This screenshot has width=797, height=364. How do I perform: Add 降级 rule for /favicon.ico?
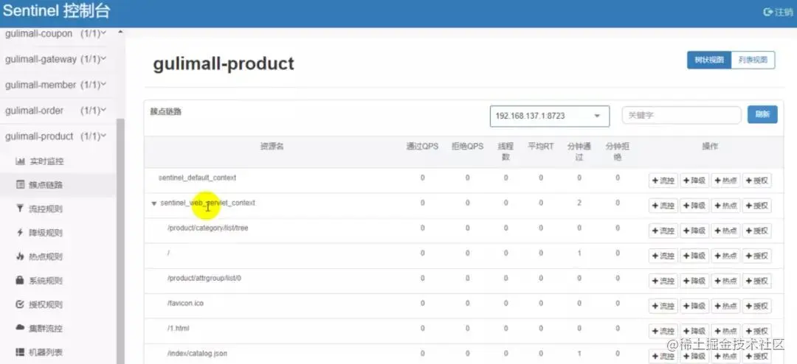[694, 306]
